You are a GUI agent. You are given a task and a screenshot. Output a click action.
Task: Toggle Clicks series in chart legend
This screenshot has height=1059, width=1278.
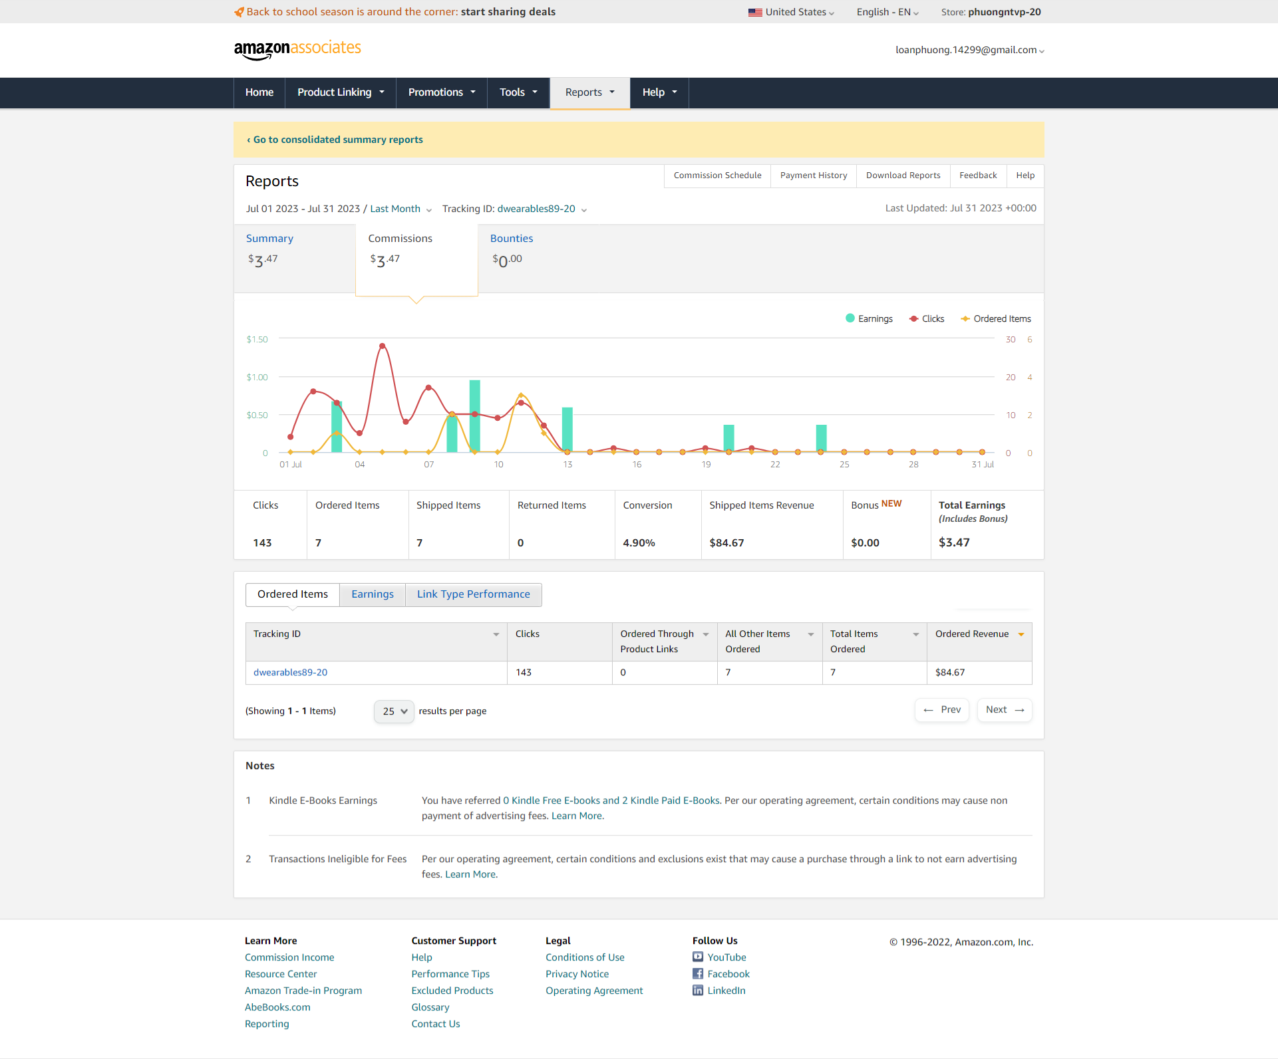coord(927,318)
